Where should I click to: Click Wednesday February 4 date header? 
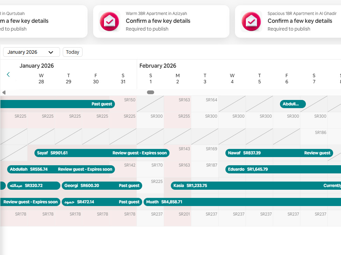pos(232,79)
